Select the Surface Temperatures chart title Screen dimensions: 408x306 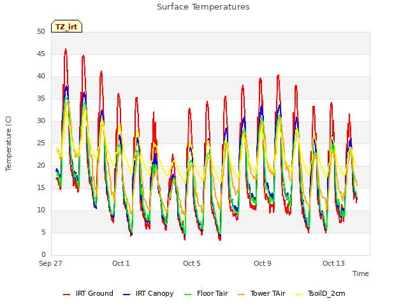tap(203, 7)
